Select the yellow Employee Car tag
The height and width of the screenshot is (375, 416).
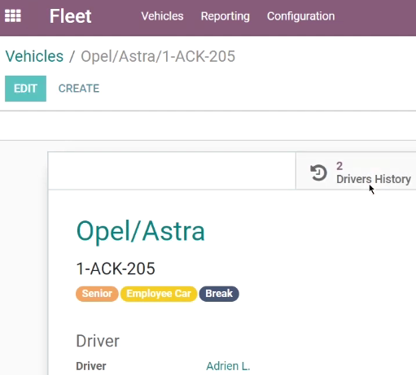point(159,294)
